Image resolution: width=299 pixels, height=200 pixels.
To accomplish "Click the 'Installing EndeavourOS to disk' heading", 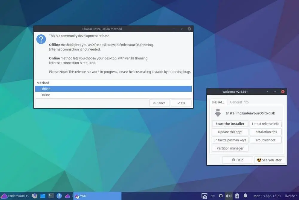I will (250, 113).
